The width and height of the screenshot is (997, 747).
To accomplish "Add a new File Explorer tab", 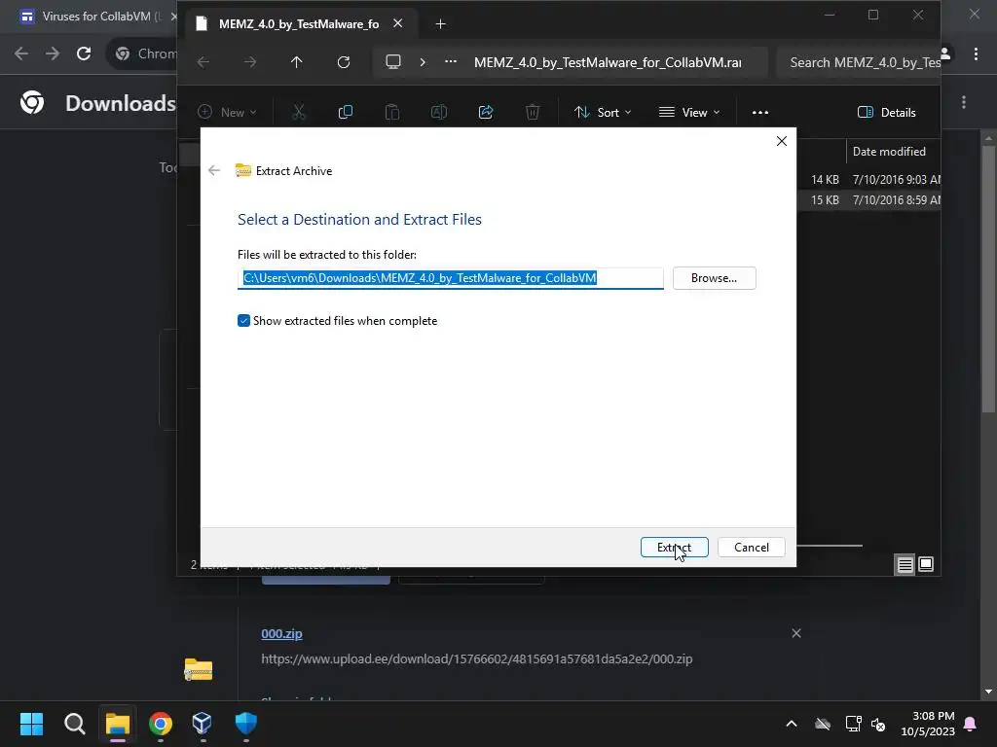I will tap(440, 24).
